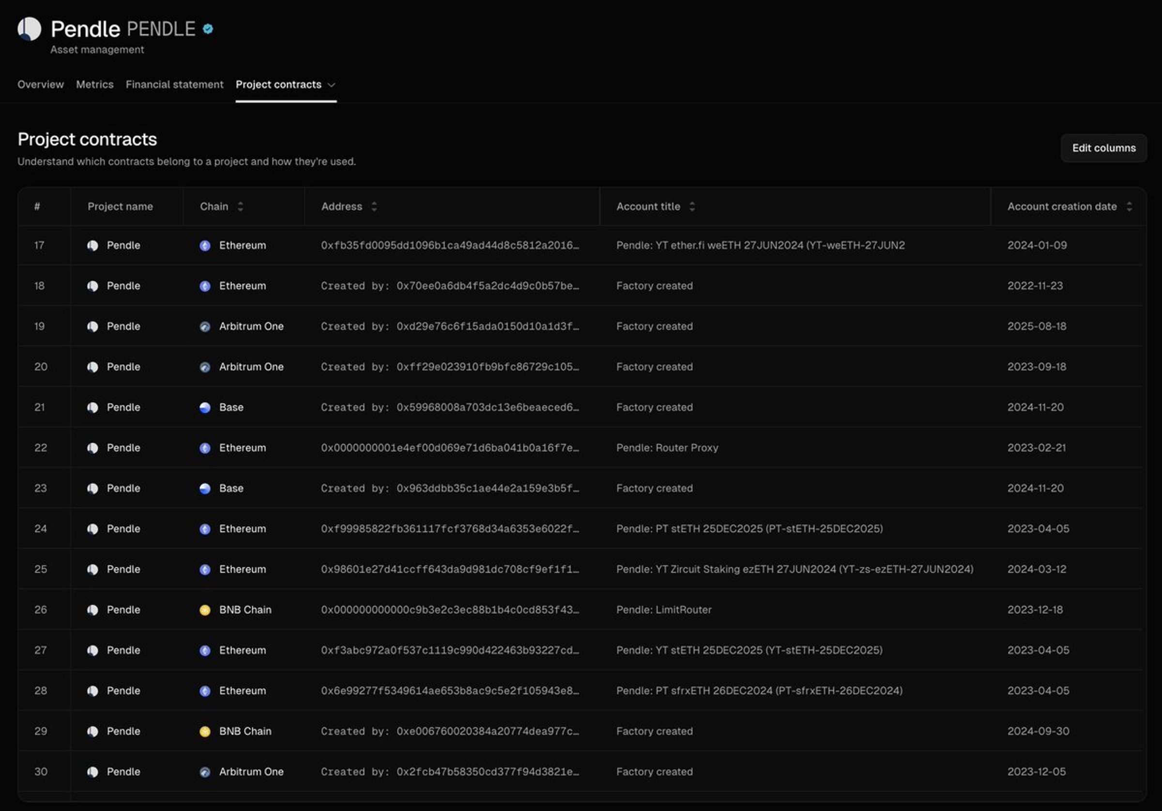This screenshot has height=811, width=1162.
Task: Sort the table by Chain column
Action: click(241, 207)
